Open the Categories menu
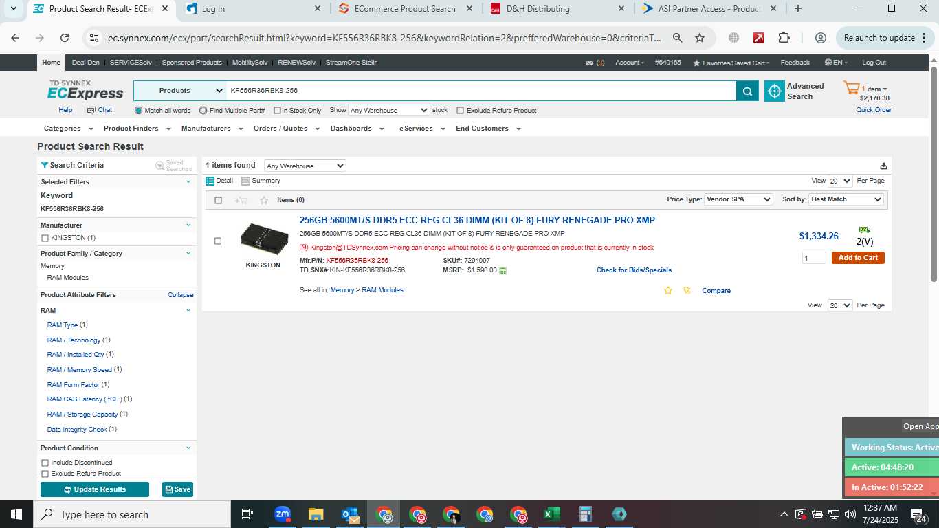The height and width of the screenshot is (528, 939). click(67, 129)
